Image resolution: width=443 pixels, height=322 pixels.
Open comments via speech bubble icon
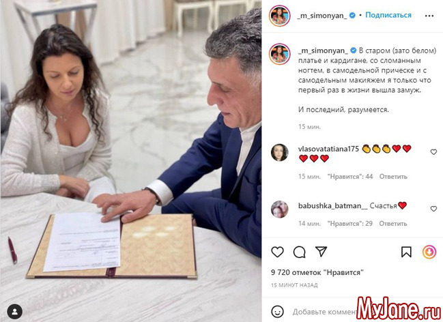click(299, 252)
